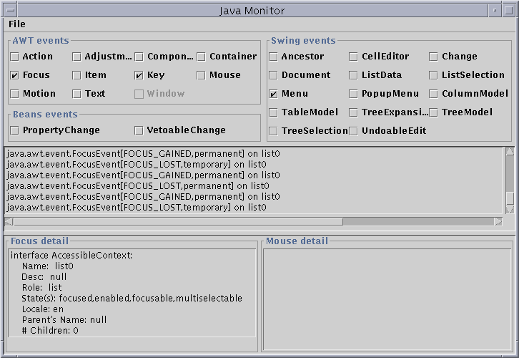Image resolution: width=519 pixels, height=358 pixels.
Task: Uncheck the Focus events checkbox
Action: [x=14, y=75]
